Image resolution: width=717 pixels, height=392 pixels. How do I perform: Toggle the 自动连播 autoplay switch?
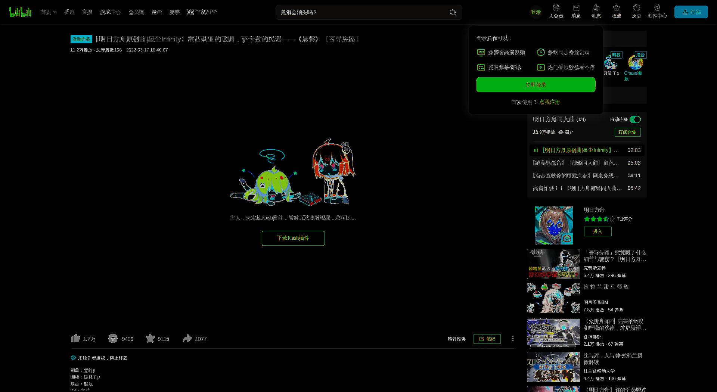[x=635, y=119]
